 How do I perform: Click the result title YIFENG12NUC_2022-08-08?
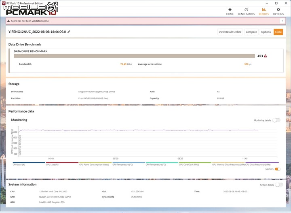coord(37,32)
